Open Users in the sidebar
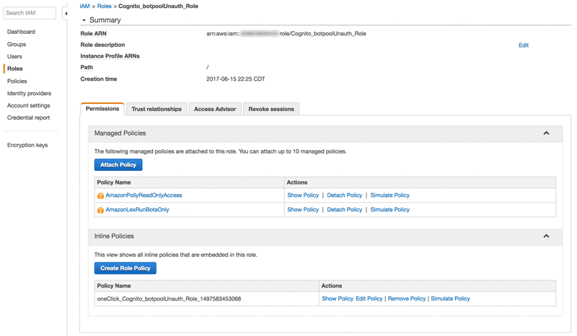577x336 pixels. (x=14, y=56)
